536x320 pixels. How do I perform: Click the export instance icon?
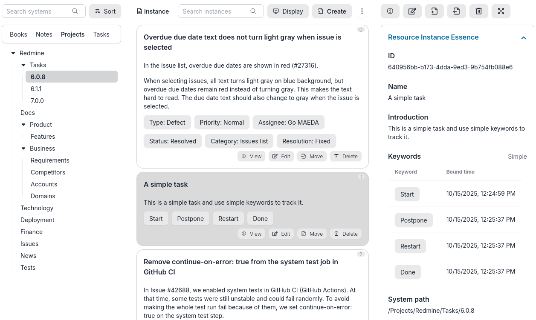[456, 11]
